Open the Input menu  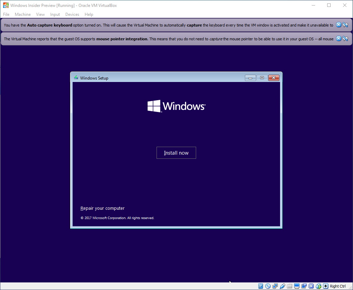click(55, 14)
